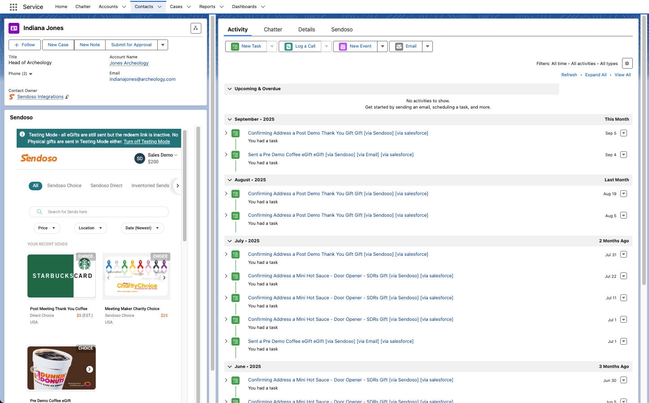
Task: Select the All sends category pill
Action: pyautogui.click(x=36, y=186)
